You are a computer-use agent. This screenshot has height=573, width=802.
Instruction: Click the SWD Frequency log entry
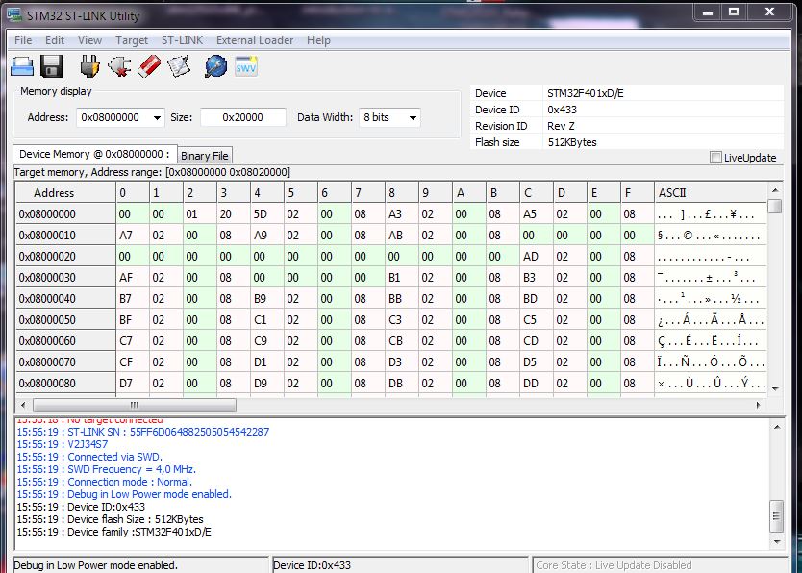106,469
